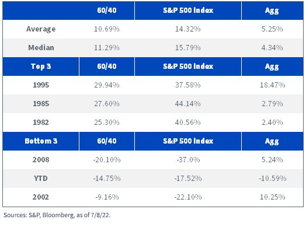306x227 pixels.
Task: Select the 2002 year cell
Action: pos(41,197)
